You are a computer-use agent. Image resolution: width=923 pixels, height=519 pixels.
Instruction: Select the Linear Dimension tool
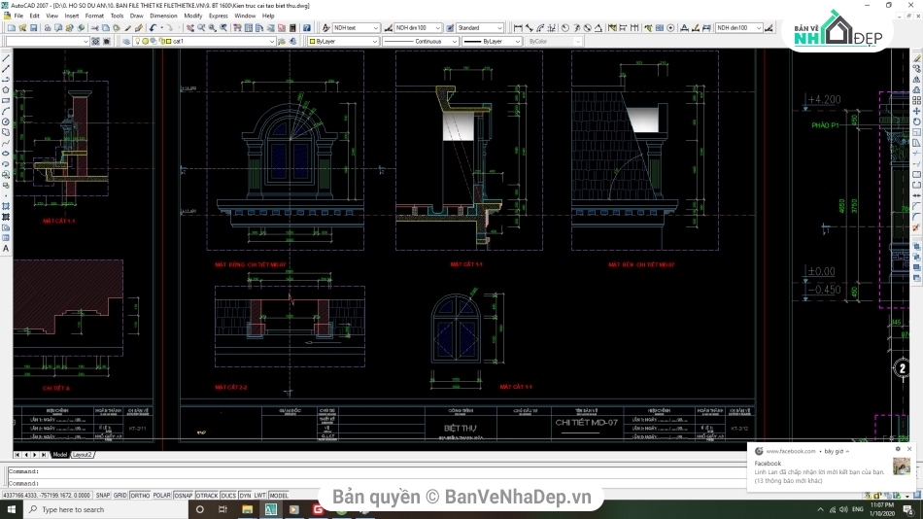[517, 28]
